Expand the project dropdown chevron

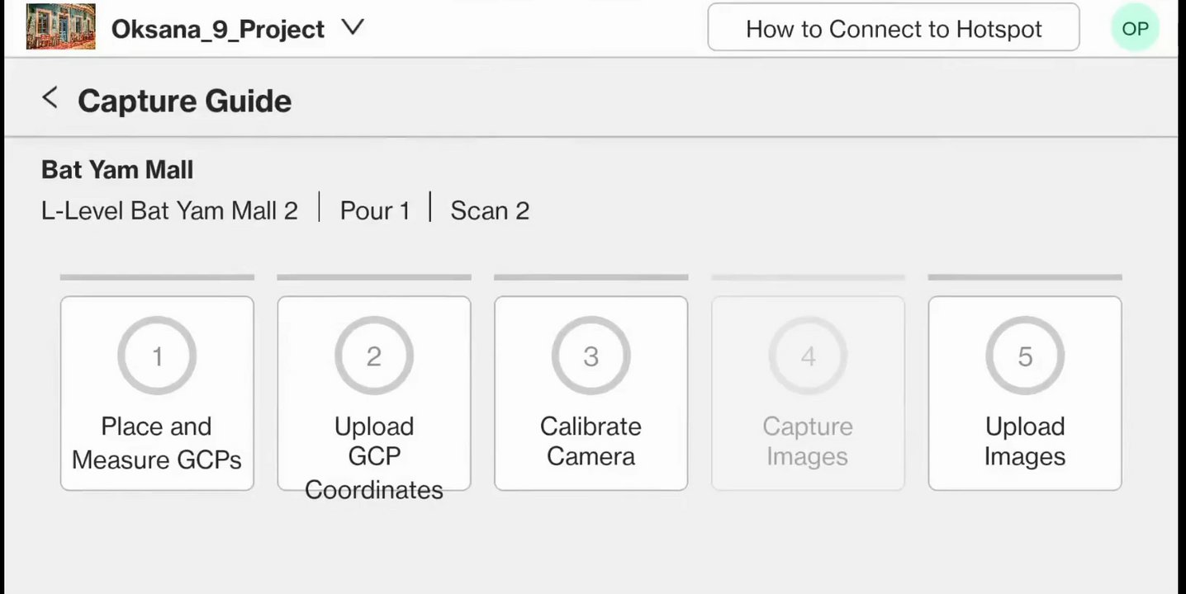(353, 28)
